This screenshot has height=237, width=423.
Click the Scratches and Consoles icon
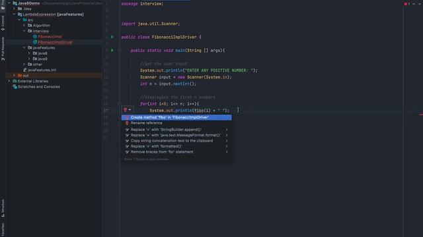[15, 87]
